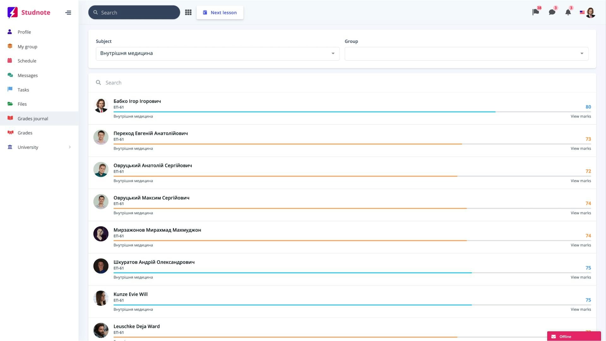Go to Schedule in sidebar
This screenshot has width=606, height=341.
27,61
